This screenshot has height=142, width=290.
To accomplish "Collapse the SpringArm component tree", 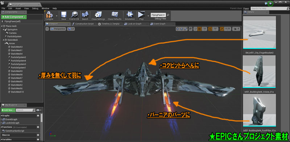I will coord(4,30).
